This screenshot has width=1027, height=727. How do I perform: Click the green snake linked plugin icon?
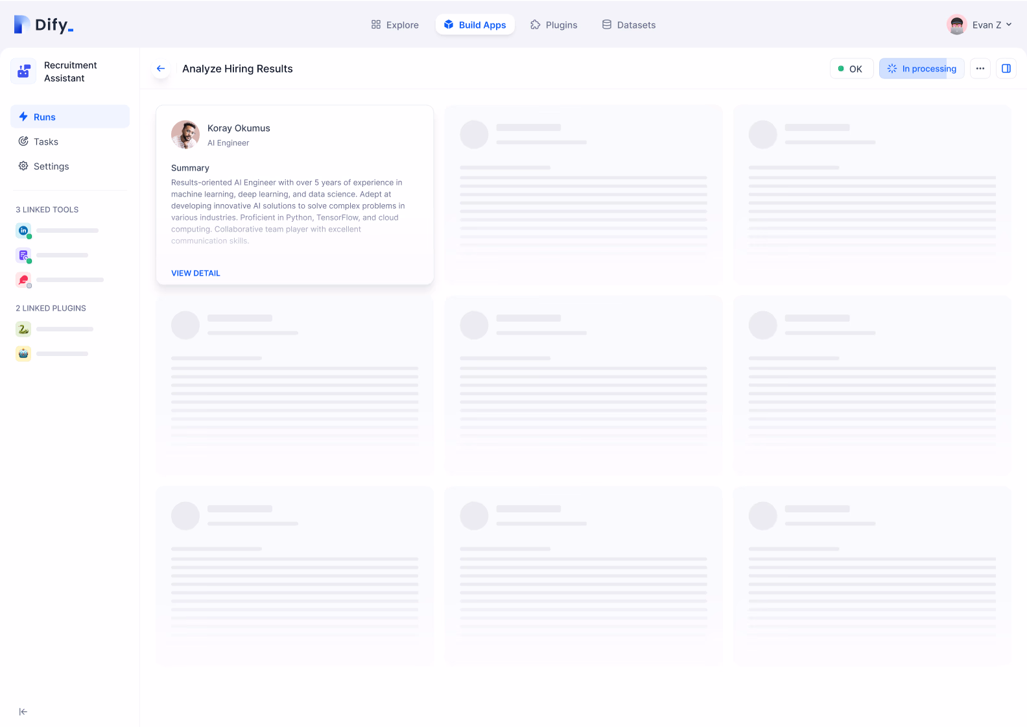(23, 329)
